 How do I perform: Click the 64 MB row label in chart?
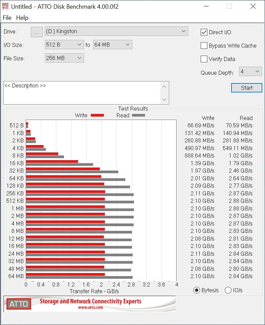click(x=16, y=276)
